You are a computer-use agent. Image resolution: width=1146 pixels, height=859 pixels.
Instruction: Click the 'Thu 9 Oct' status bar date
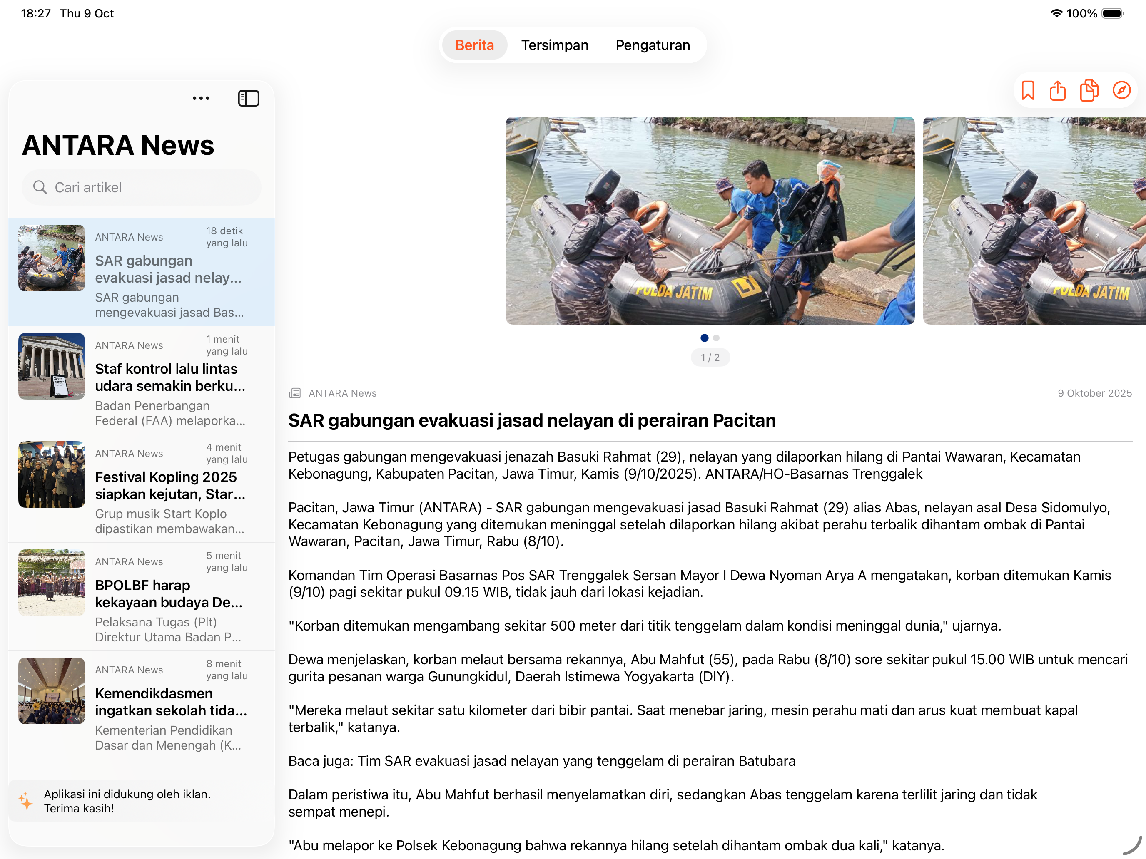(87, 13)
